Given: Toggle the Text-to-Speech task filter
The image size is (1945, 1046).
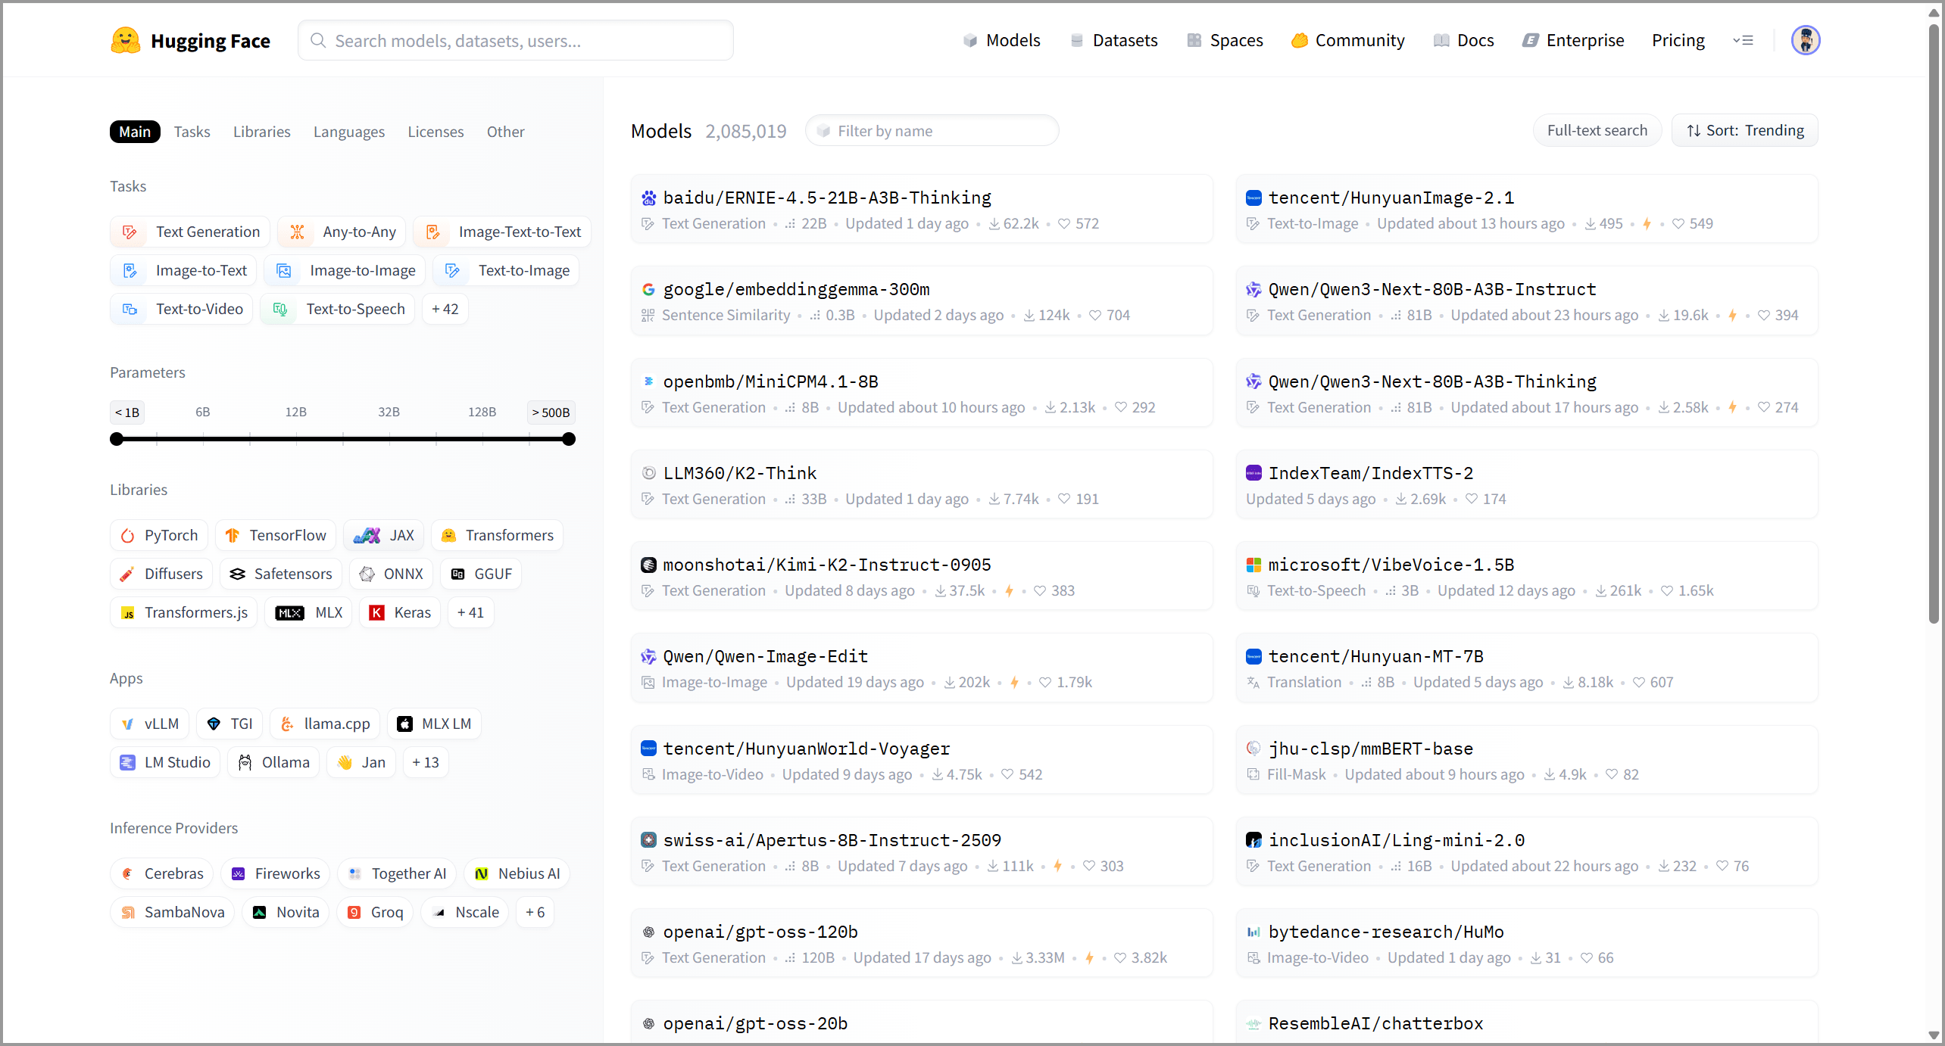Looking at the screenshot, I should tap(338, 310).
